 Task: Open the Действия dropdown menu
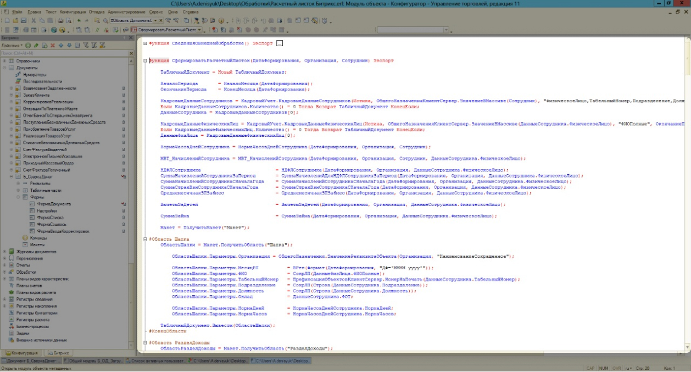tap(12, 45)
